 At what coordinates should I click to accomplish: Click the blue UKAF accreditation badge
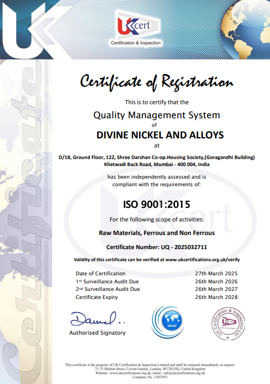pyautogui.click(x=167, y=322)
